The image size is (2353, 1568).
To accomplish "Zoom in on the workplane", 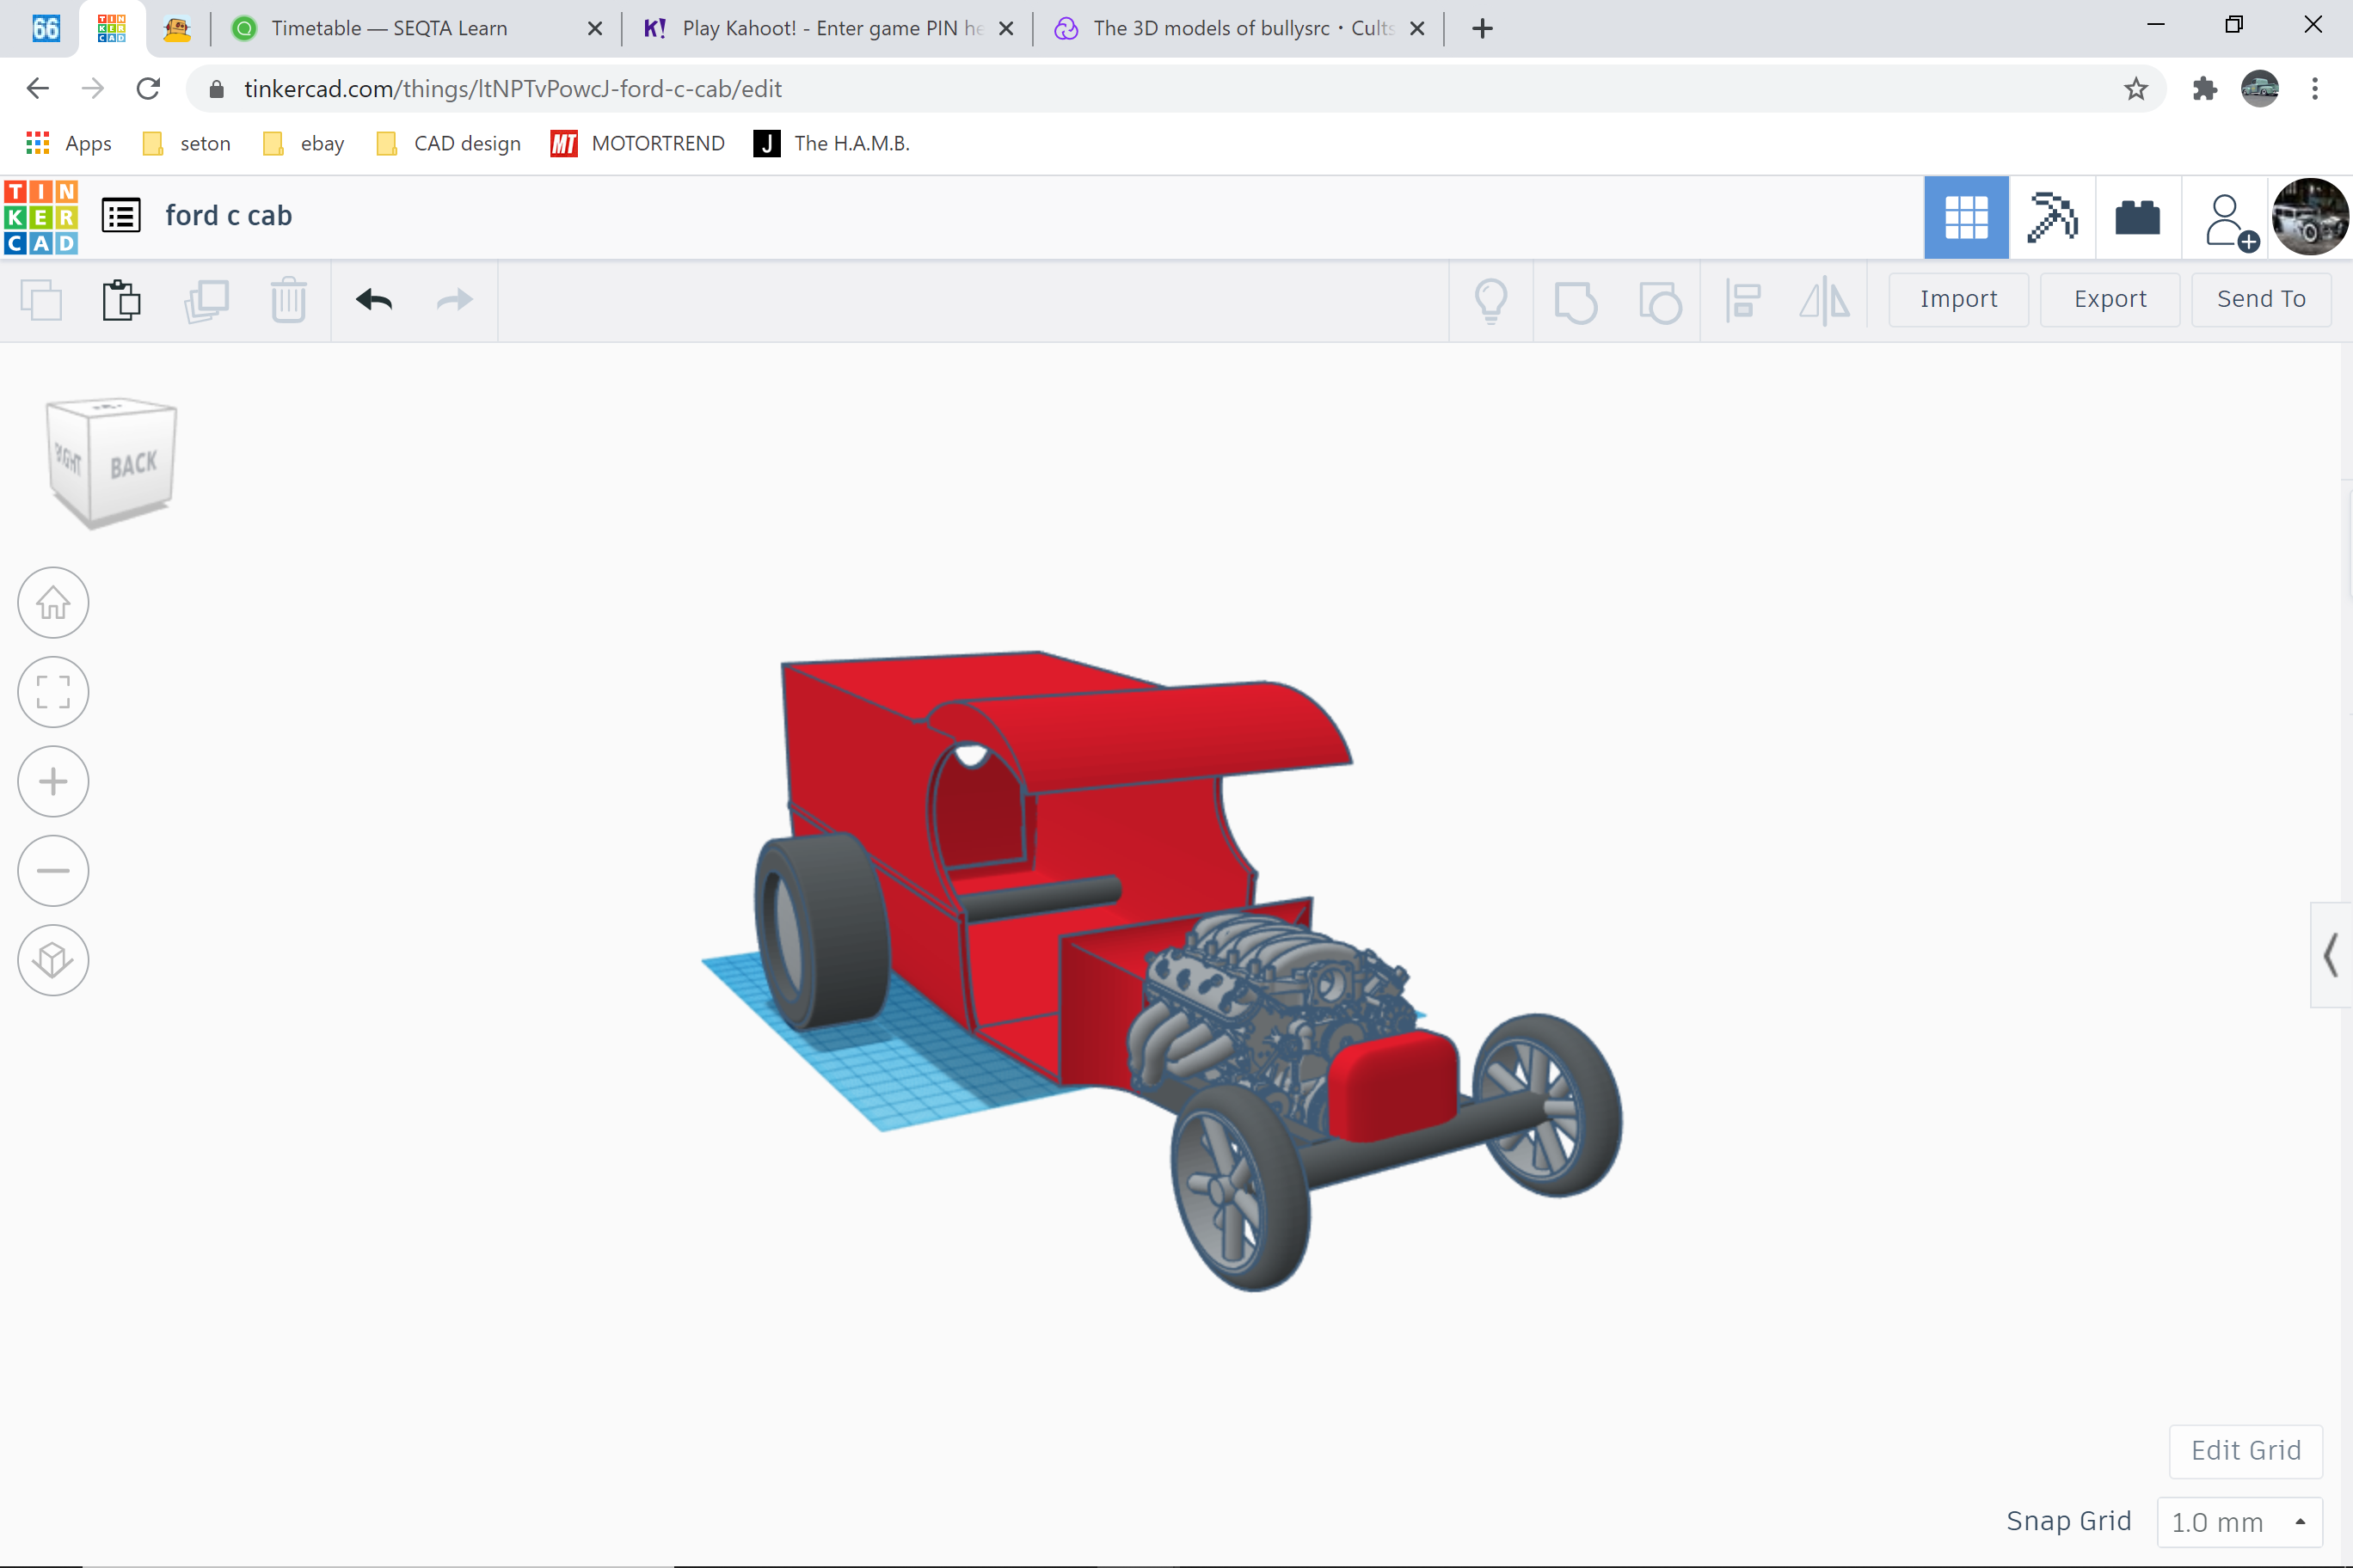I will [53, 781].
